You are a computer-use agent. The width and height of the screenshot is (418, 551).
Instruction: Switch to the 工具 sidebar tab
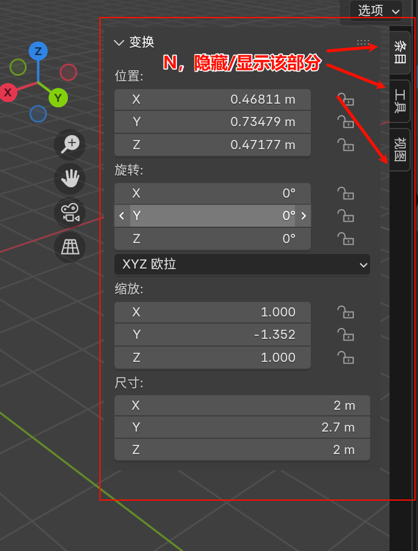tap(400, 101)
